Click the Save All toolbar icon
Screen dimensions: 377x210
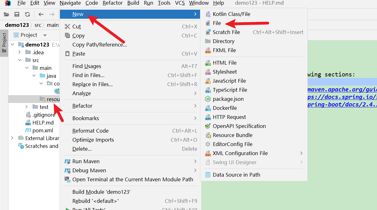17,14
